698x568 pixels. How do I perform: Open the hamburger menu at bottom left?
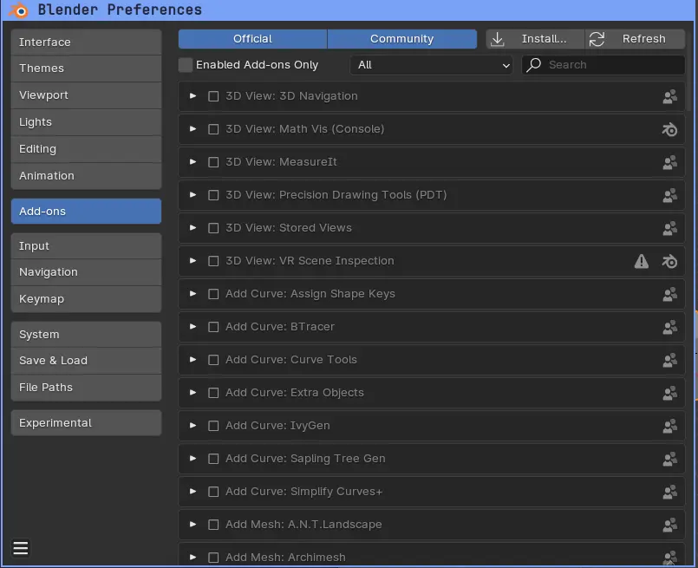21,547
